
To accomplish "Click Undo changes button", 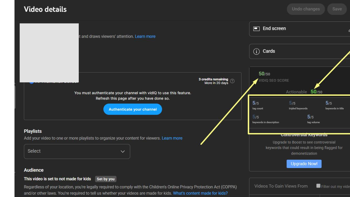I will click(x=305, y=9).
